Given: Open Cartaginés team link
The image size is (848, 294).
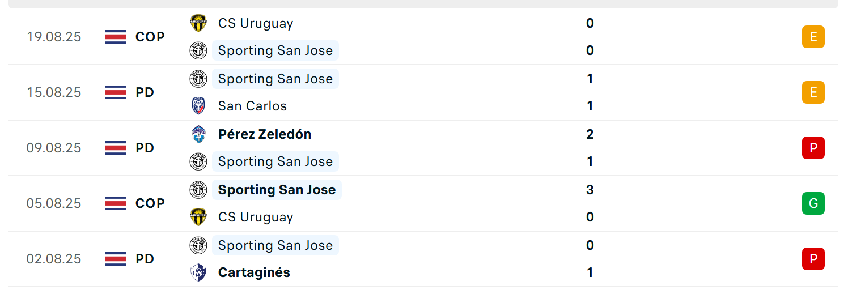Looking at the screenshot, I should (254, 272).
